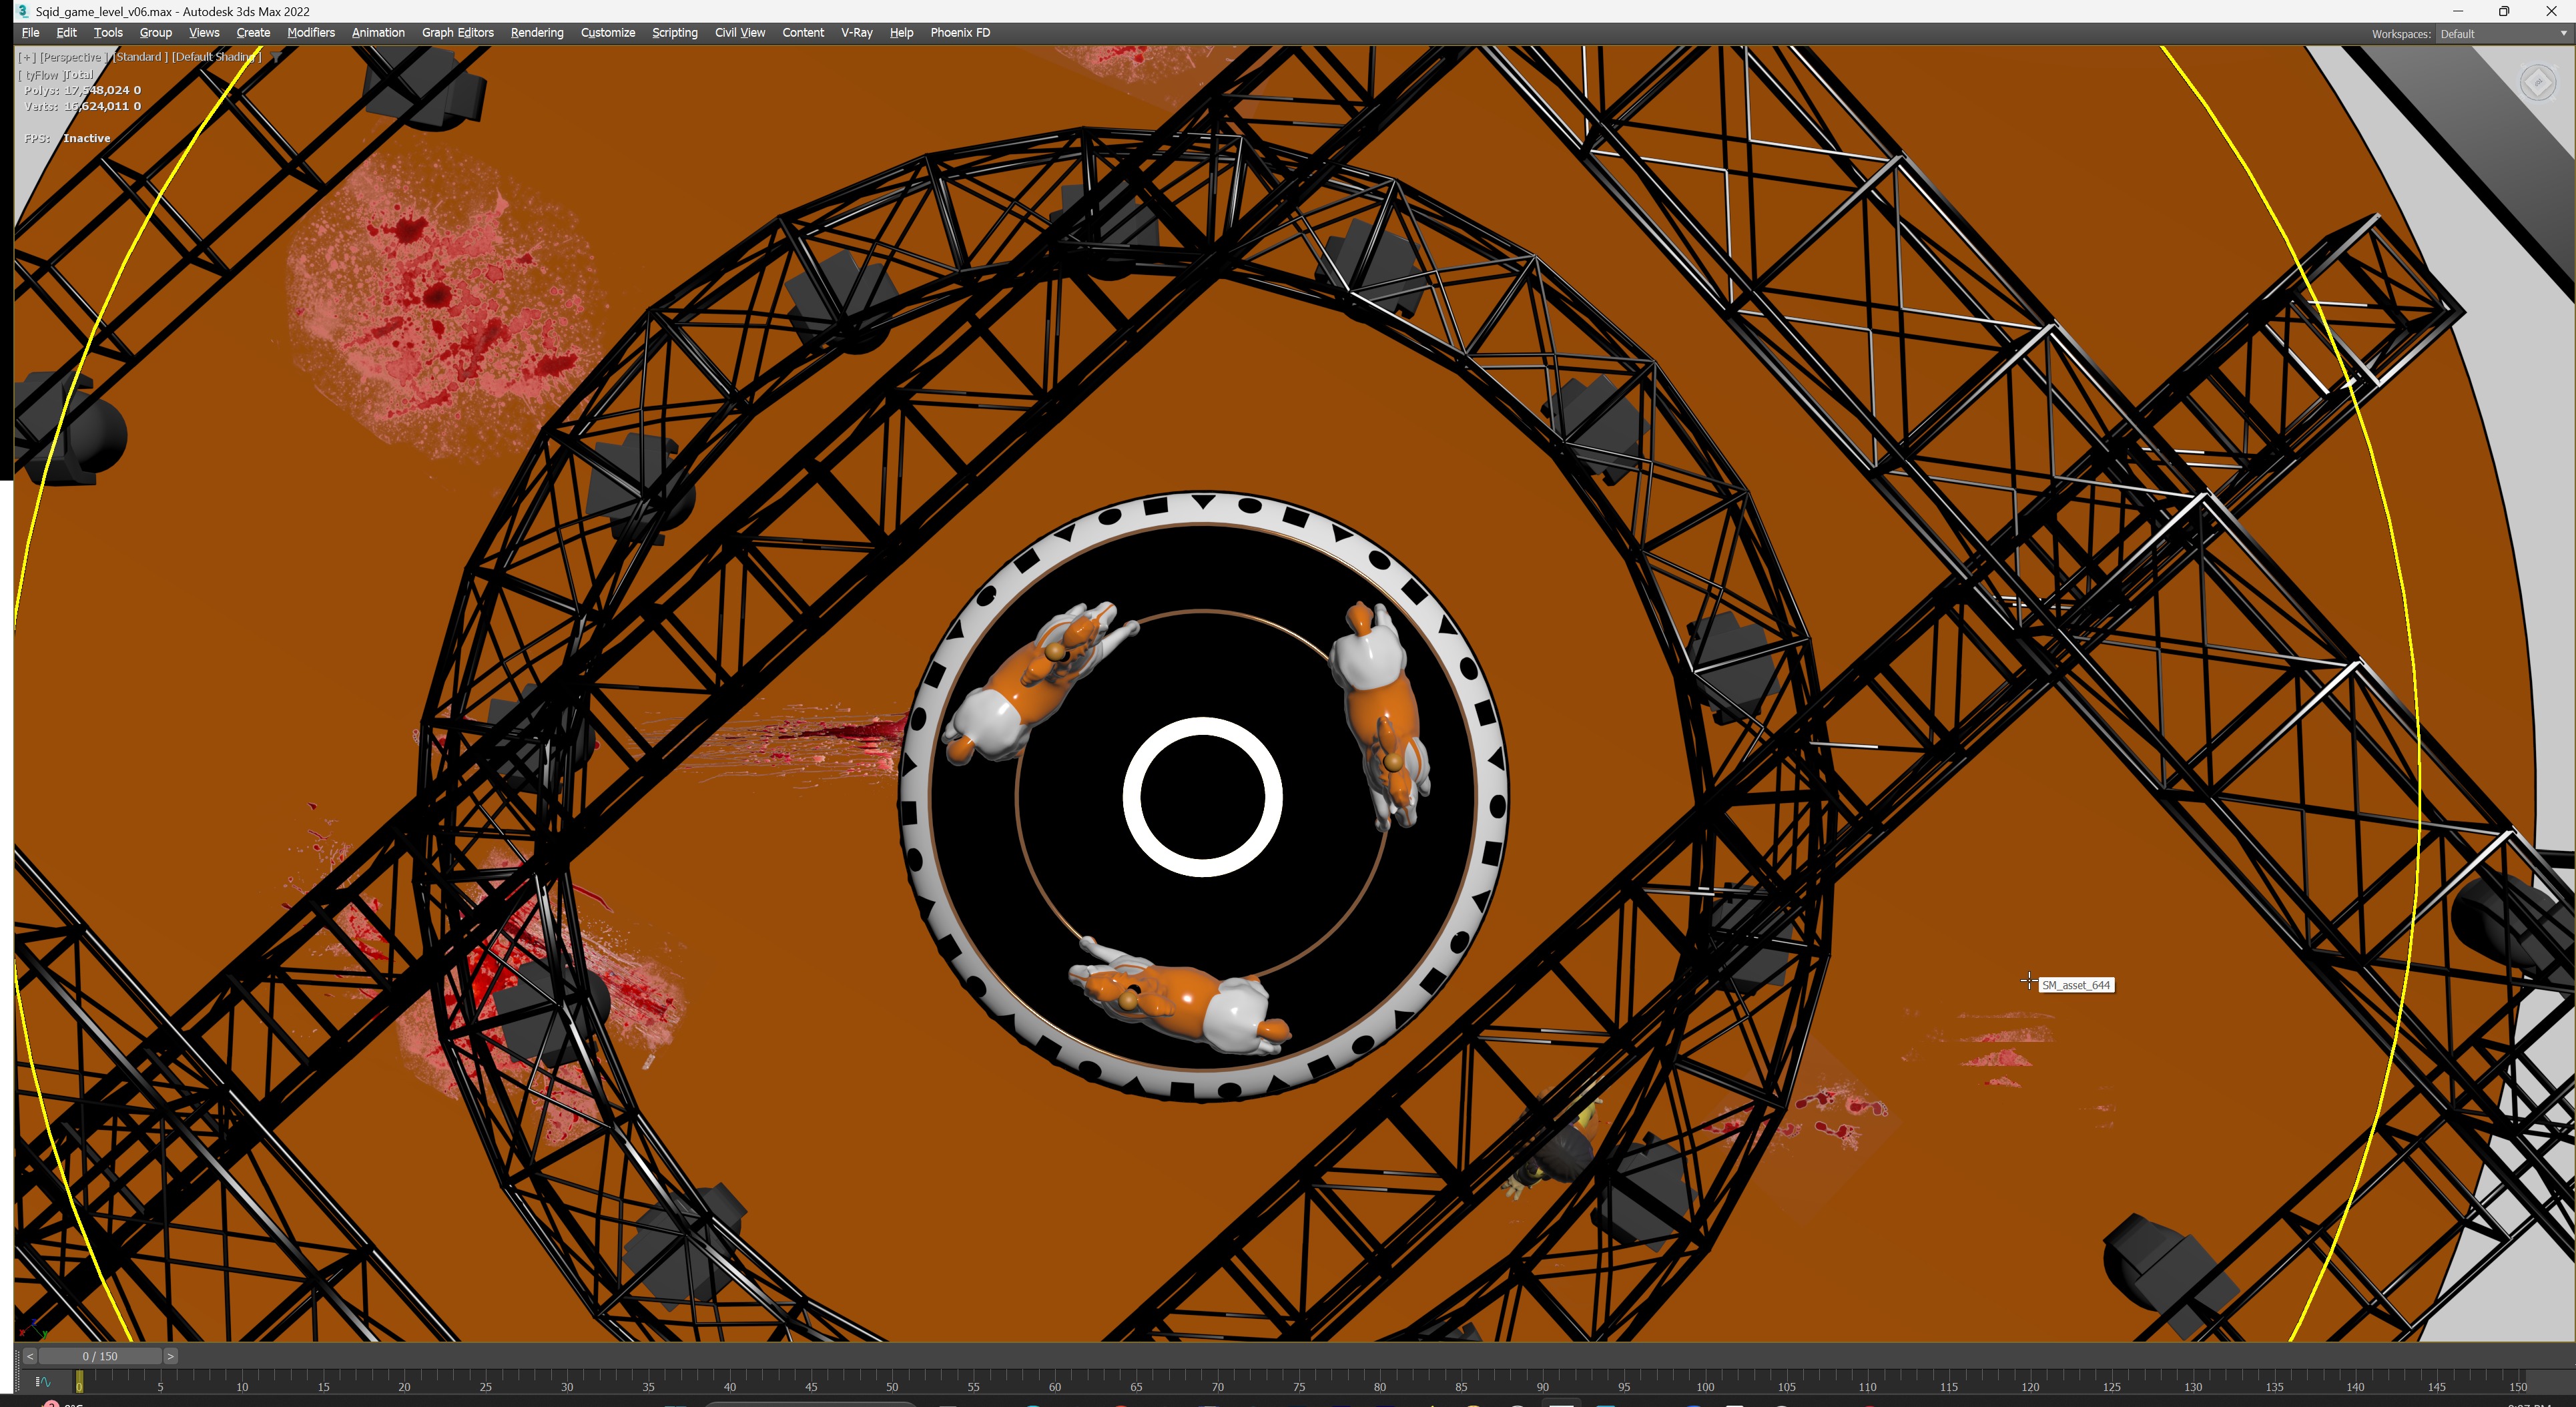Click the ViewCube Top face

(x=2538, y=82)
